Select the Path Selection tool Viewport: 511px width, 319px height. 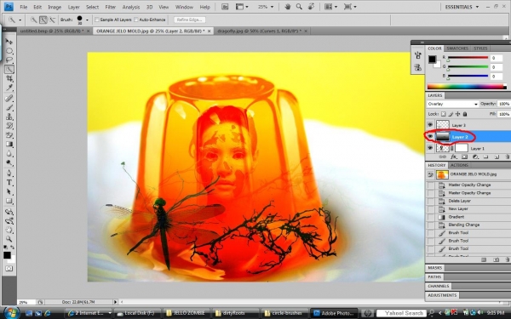[9, 191]
